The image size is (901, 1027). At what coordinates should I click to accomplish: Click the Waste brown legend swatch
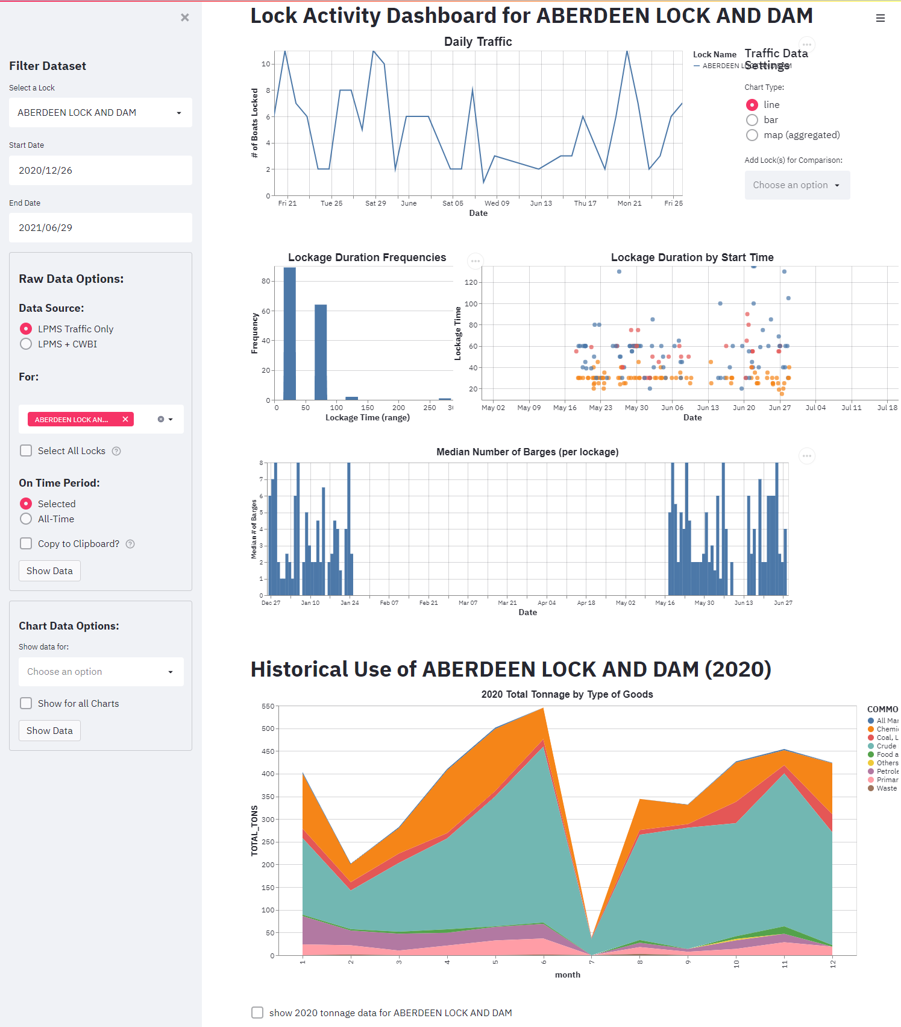pyautogui.click(x=871, y=788)
